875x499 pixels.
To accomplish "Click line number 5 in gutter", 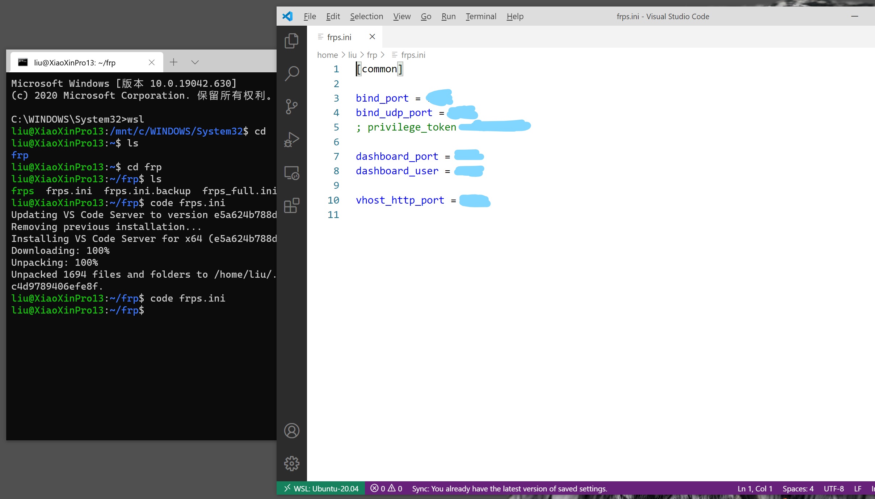I will tap(336, 127).
